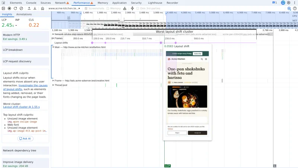This screenshot has width=298, height=168.
Task: Click the first layout shift diamond marker
Action: 92,43
